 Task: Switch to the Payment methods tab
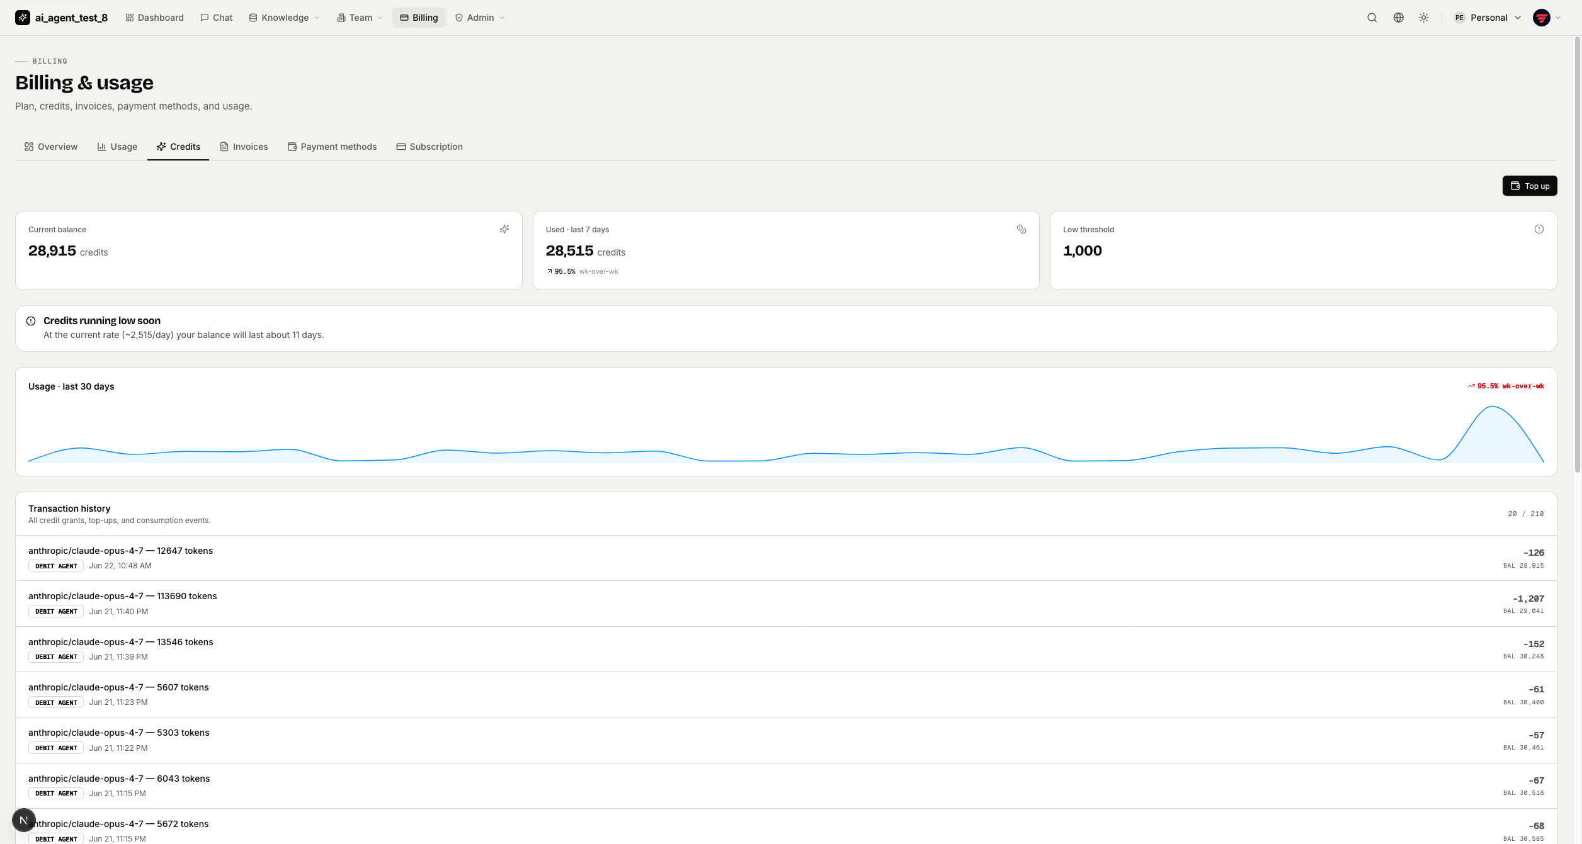333,147
